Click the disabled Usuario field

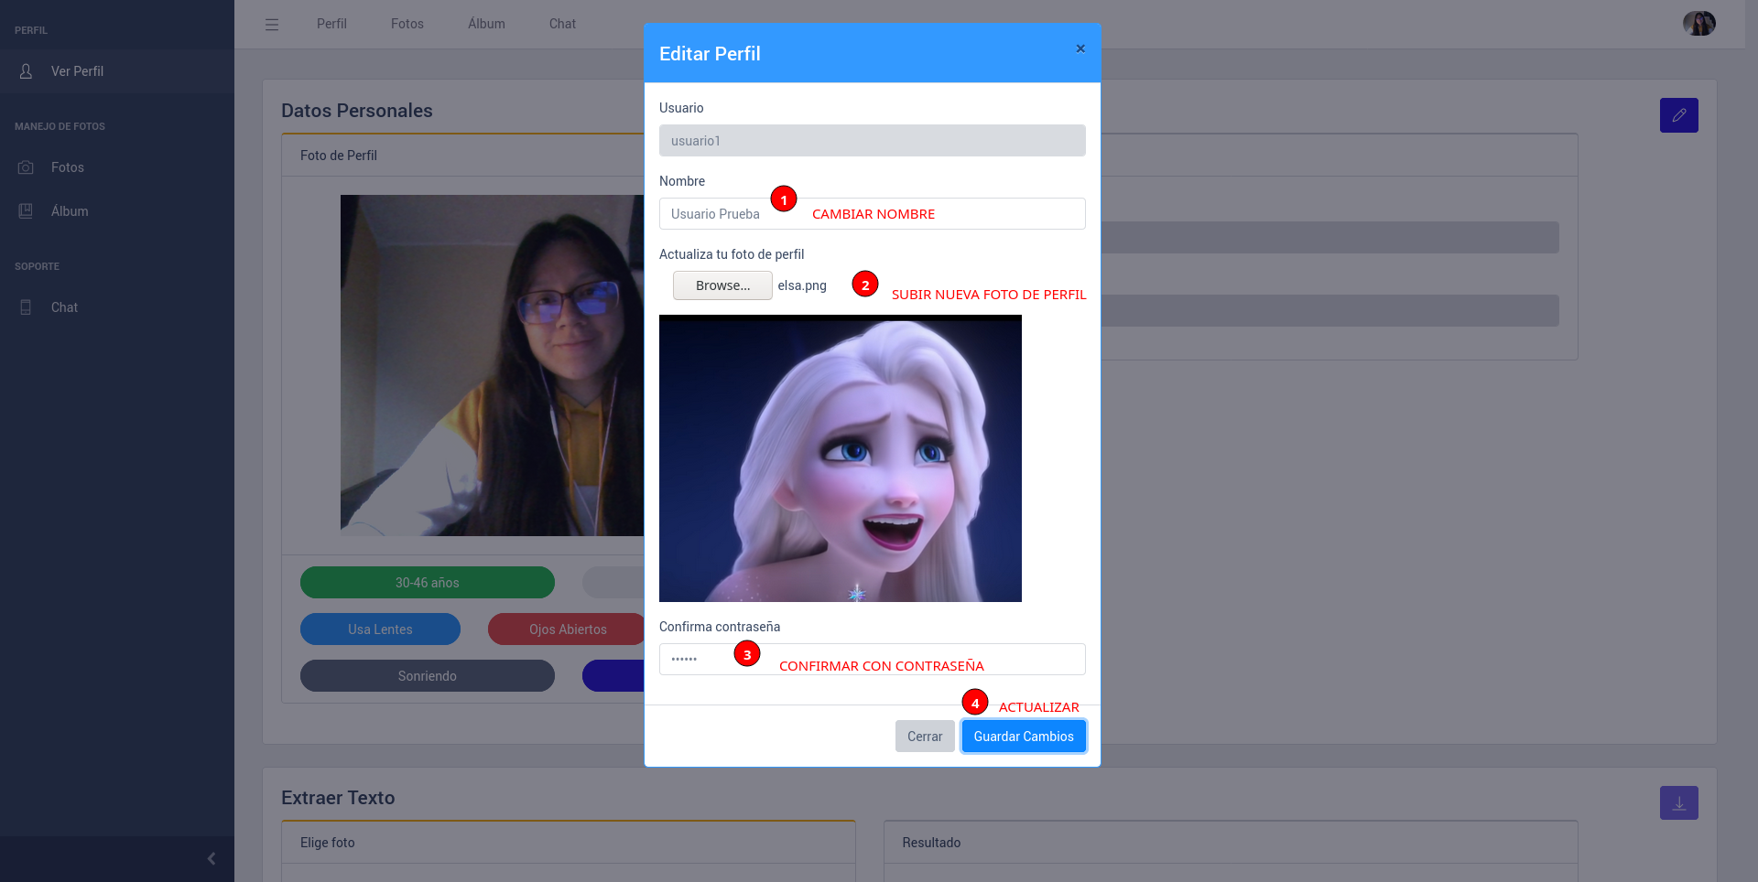pos(872,141)
